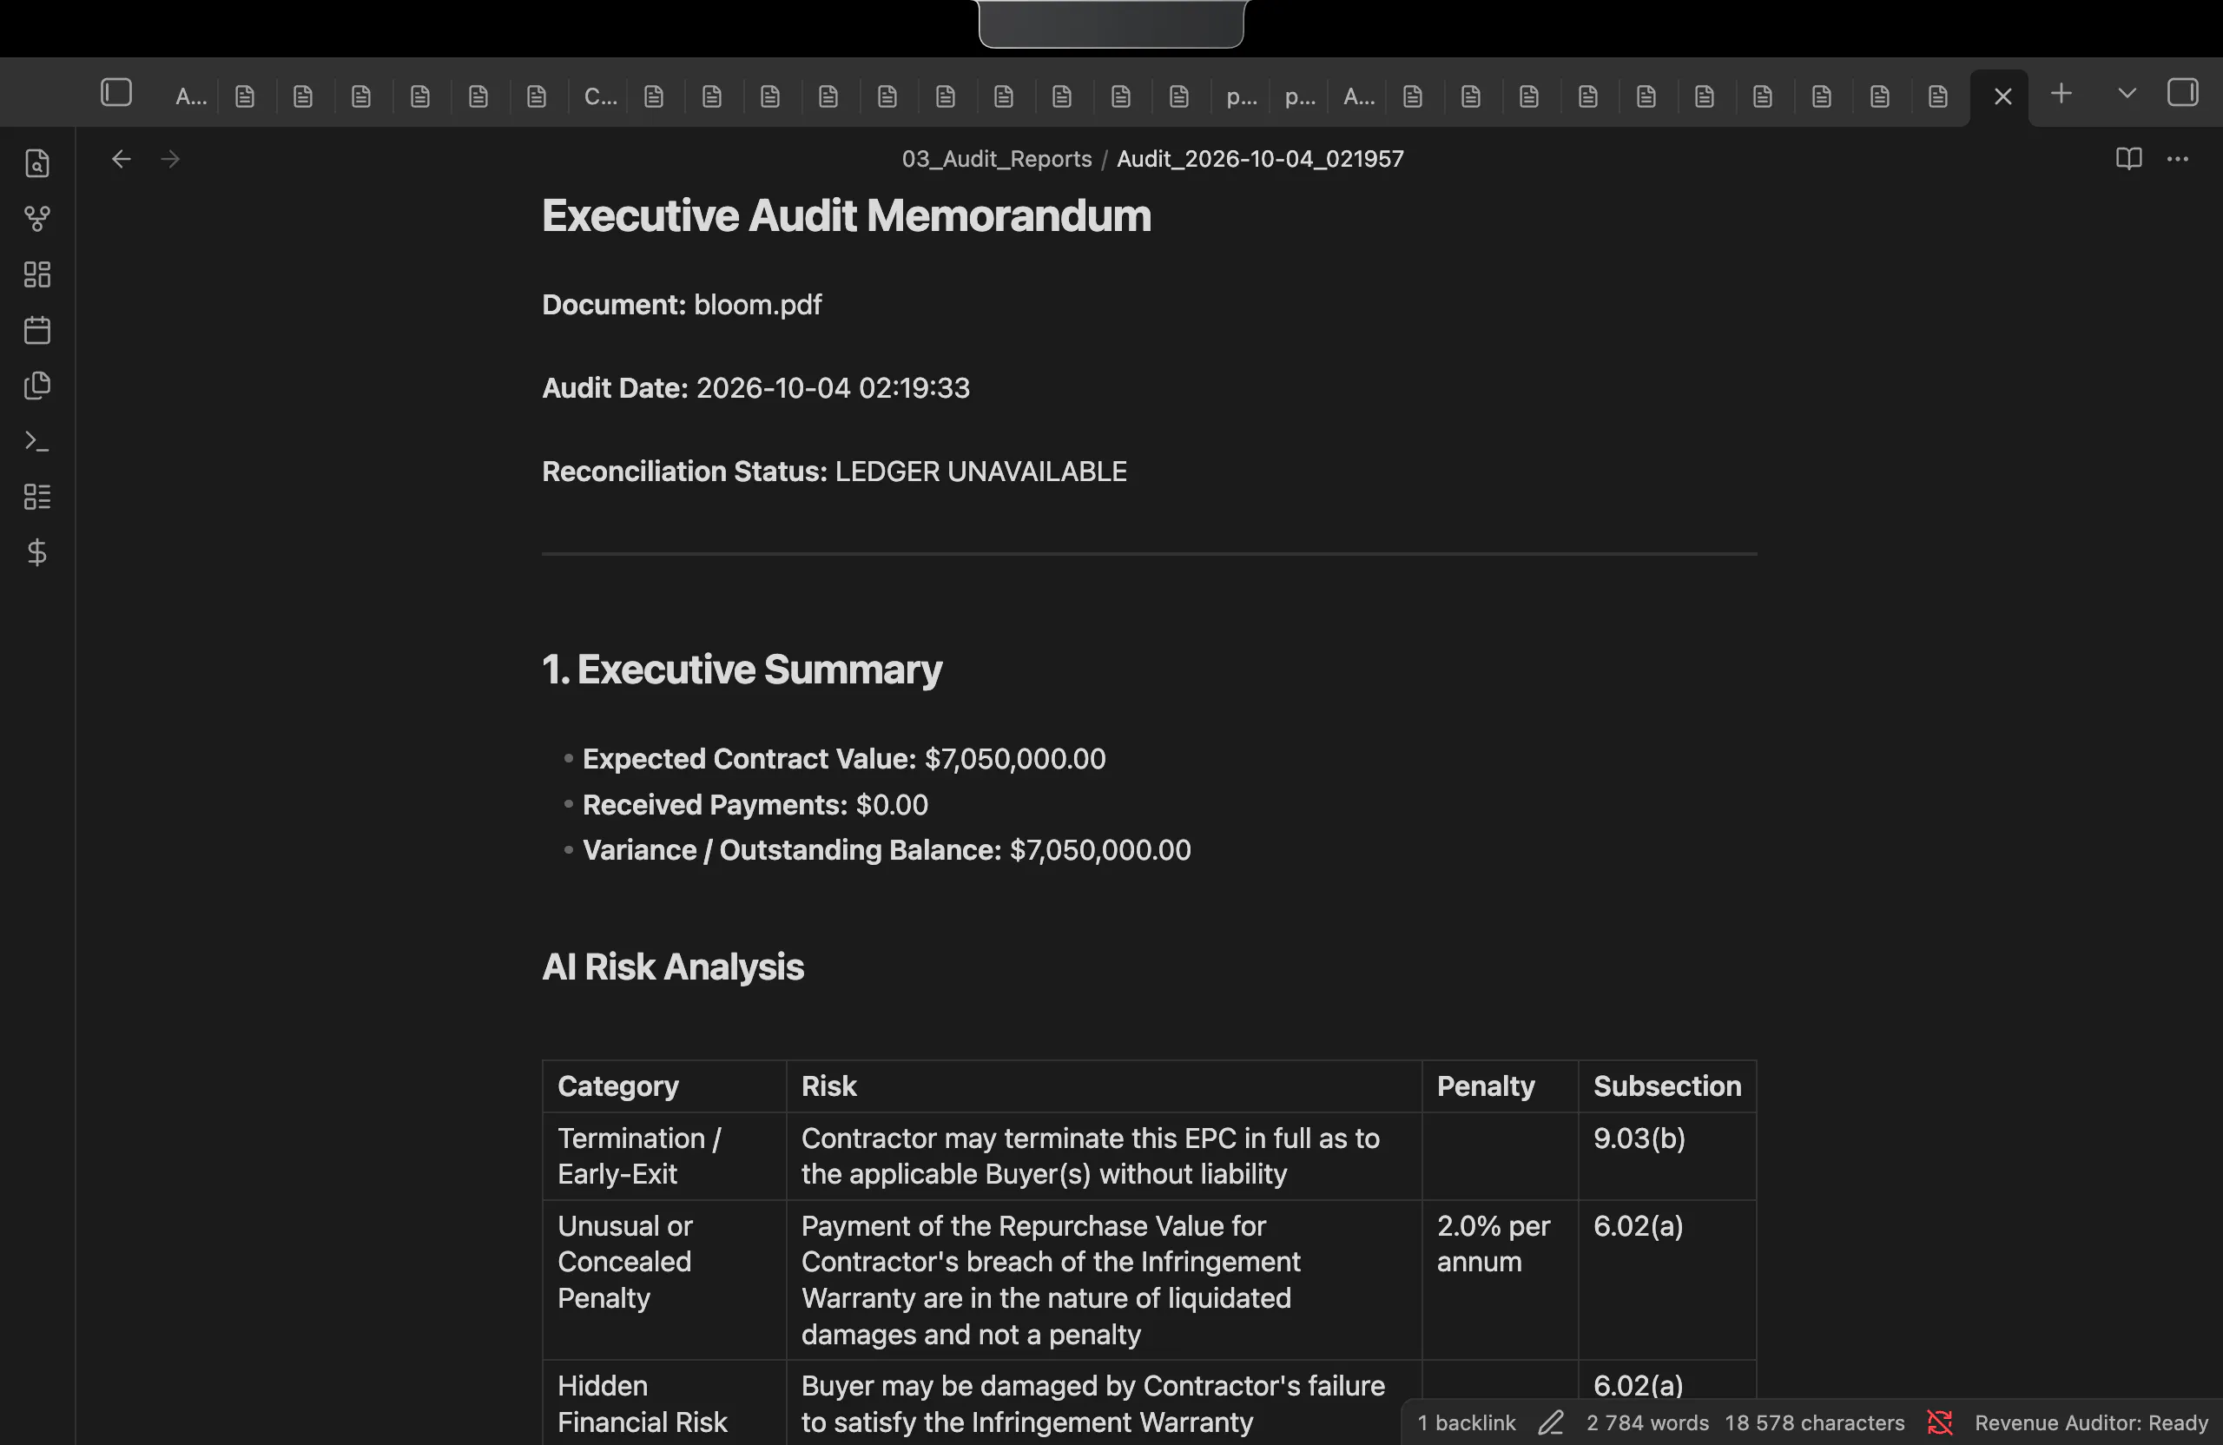Switch to reading view book icon
This screenshot has width=2223, height=1445.
tap(2128, 159)
